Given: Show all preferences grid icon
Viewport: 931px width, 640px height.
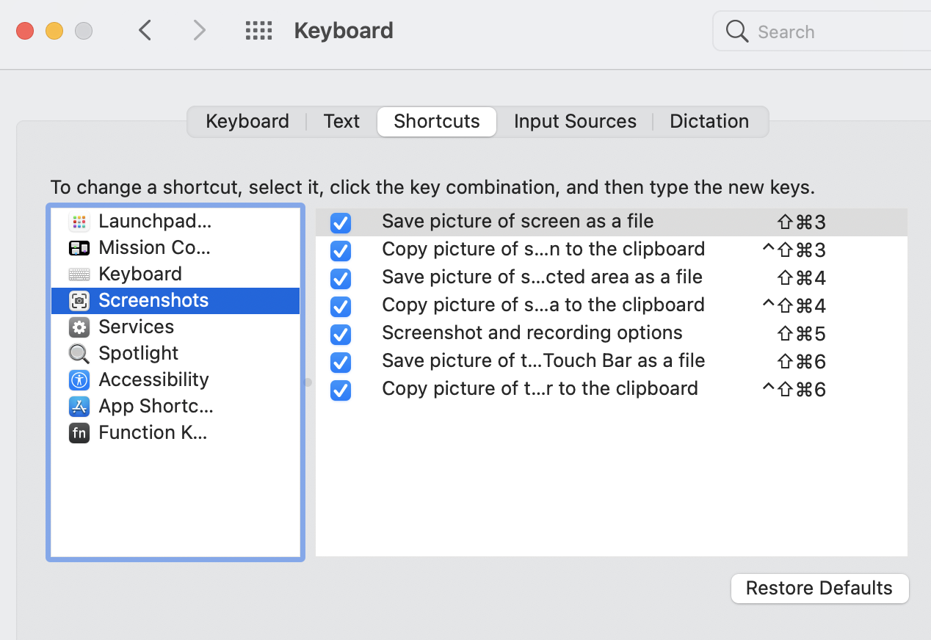Looking at the screenshot, I should click(x=258, y=31).
